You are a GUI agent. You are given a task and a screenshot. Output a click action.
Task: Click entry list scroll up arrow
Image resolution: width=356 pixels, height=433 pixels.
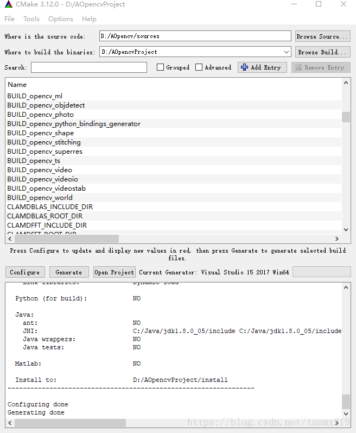click(x=346, y=83)
